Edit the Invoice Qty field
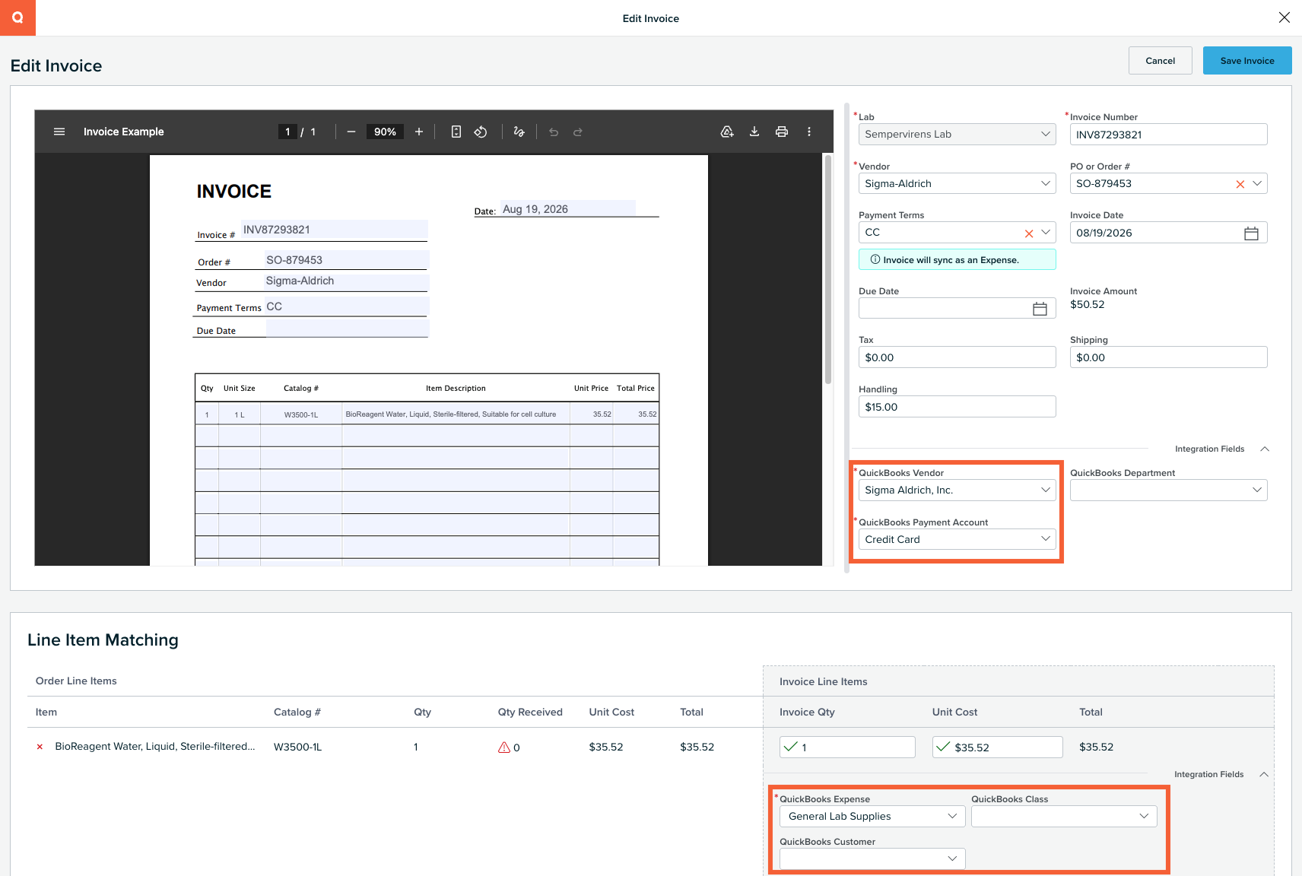This screenshot has width=1302, height=876. [x=847, y=747]
